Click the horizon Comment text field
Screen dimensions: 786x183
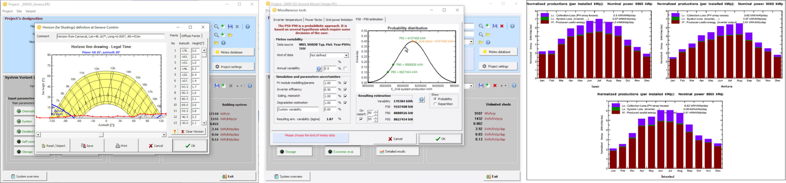coord(111,36)
